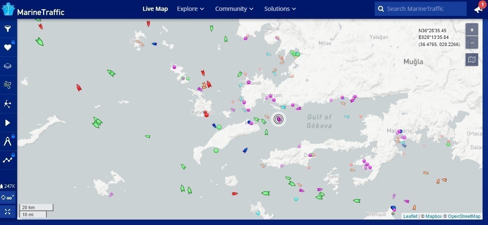The image size is (488, 225).
Task: Zoom in with the plus button
Action: click(472, 30)
